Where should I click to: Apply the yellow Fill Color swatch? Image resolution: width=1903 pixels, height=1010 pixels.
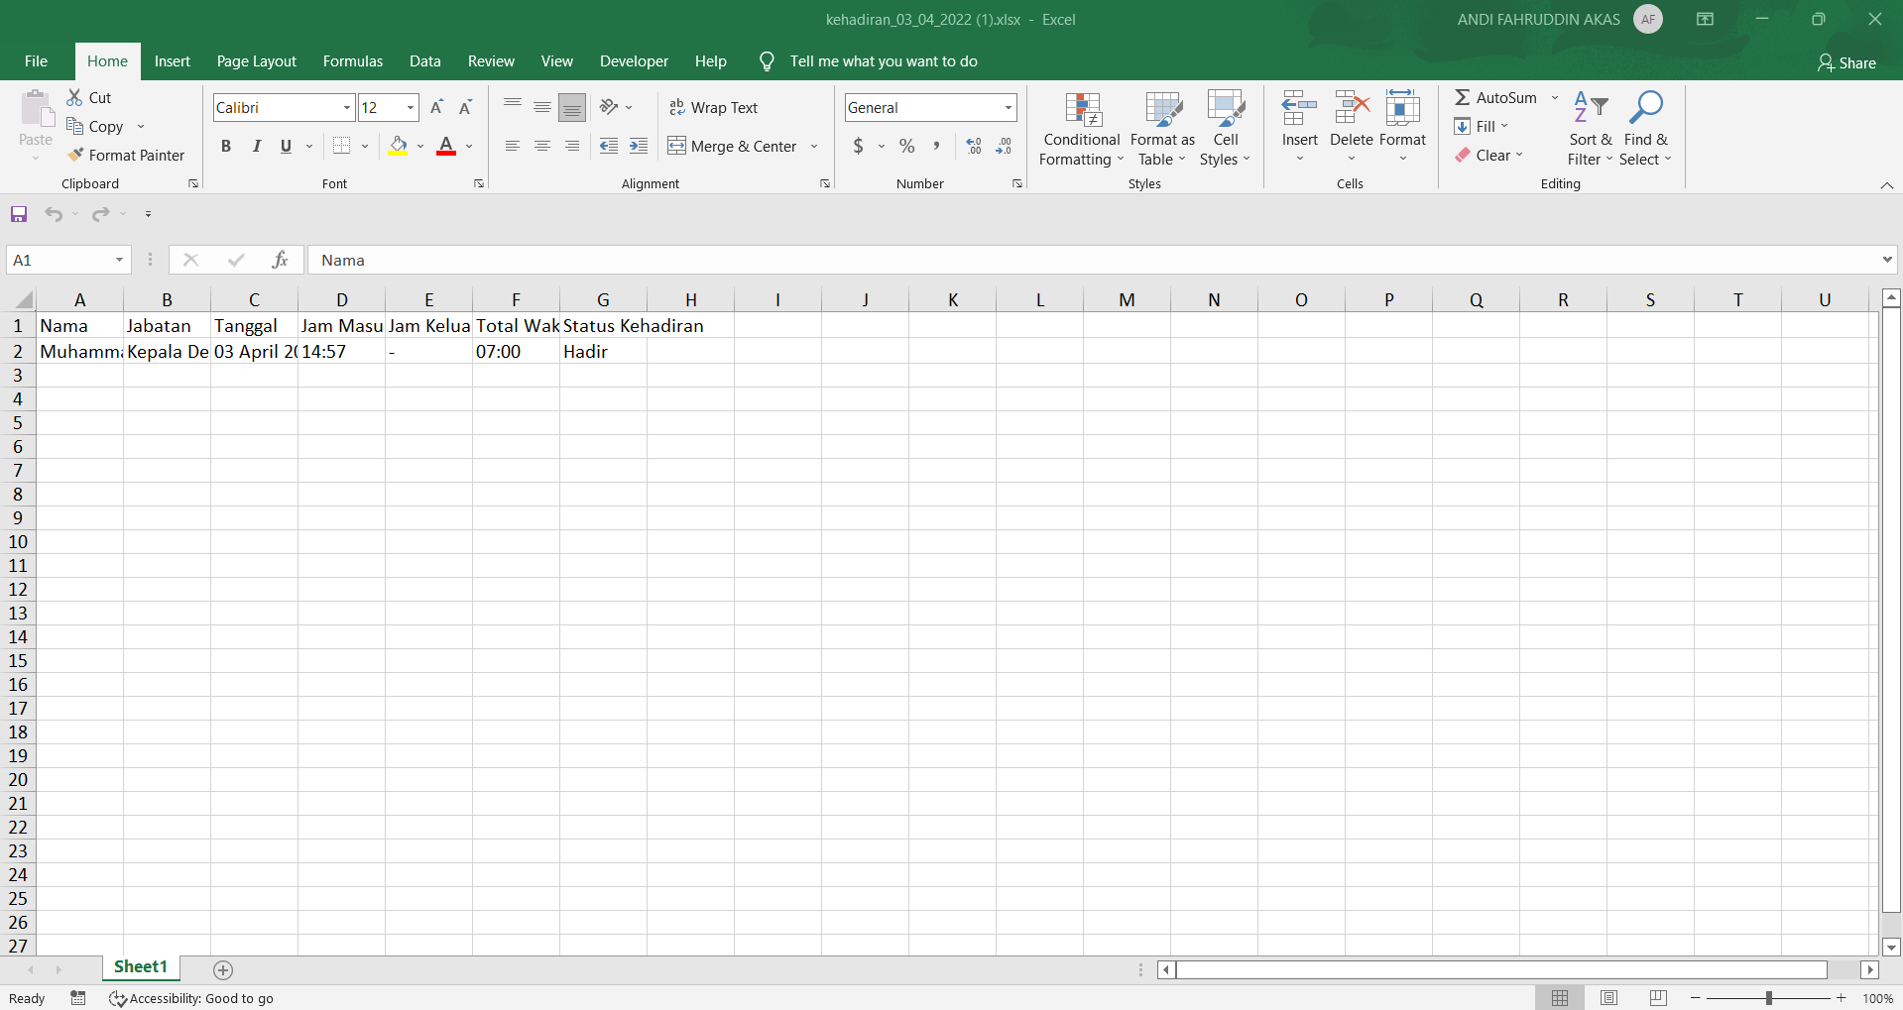[x=399, y=146]
